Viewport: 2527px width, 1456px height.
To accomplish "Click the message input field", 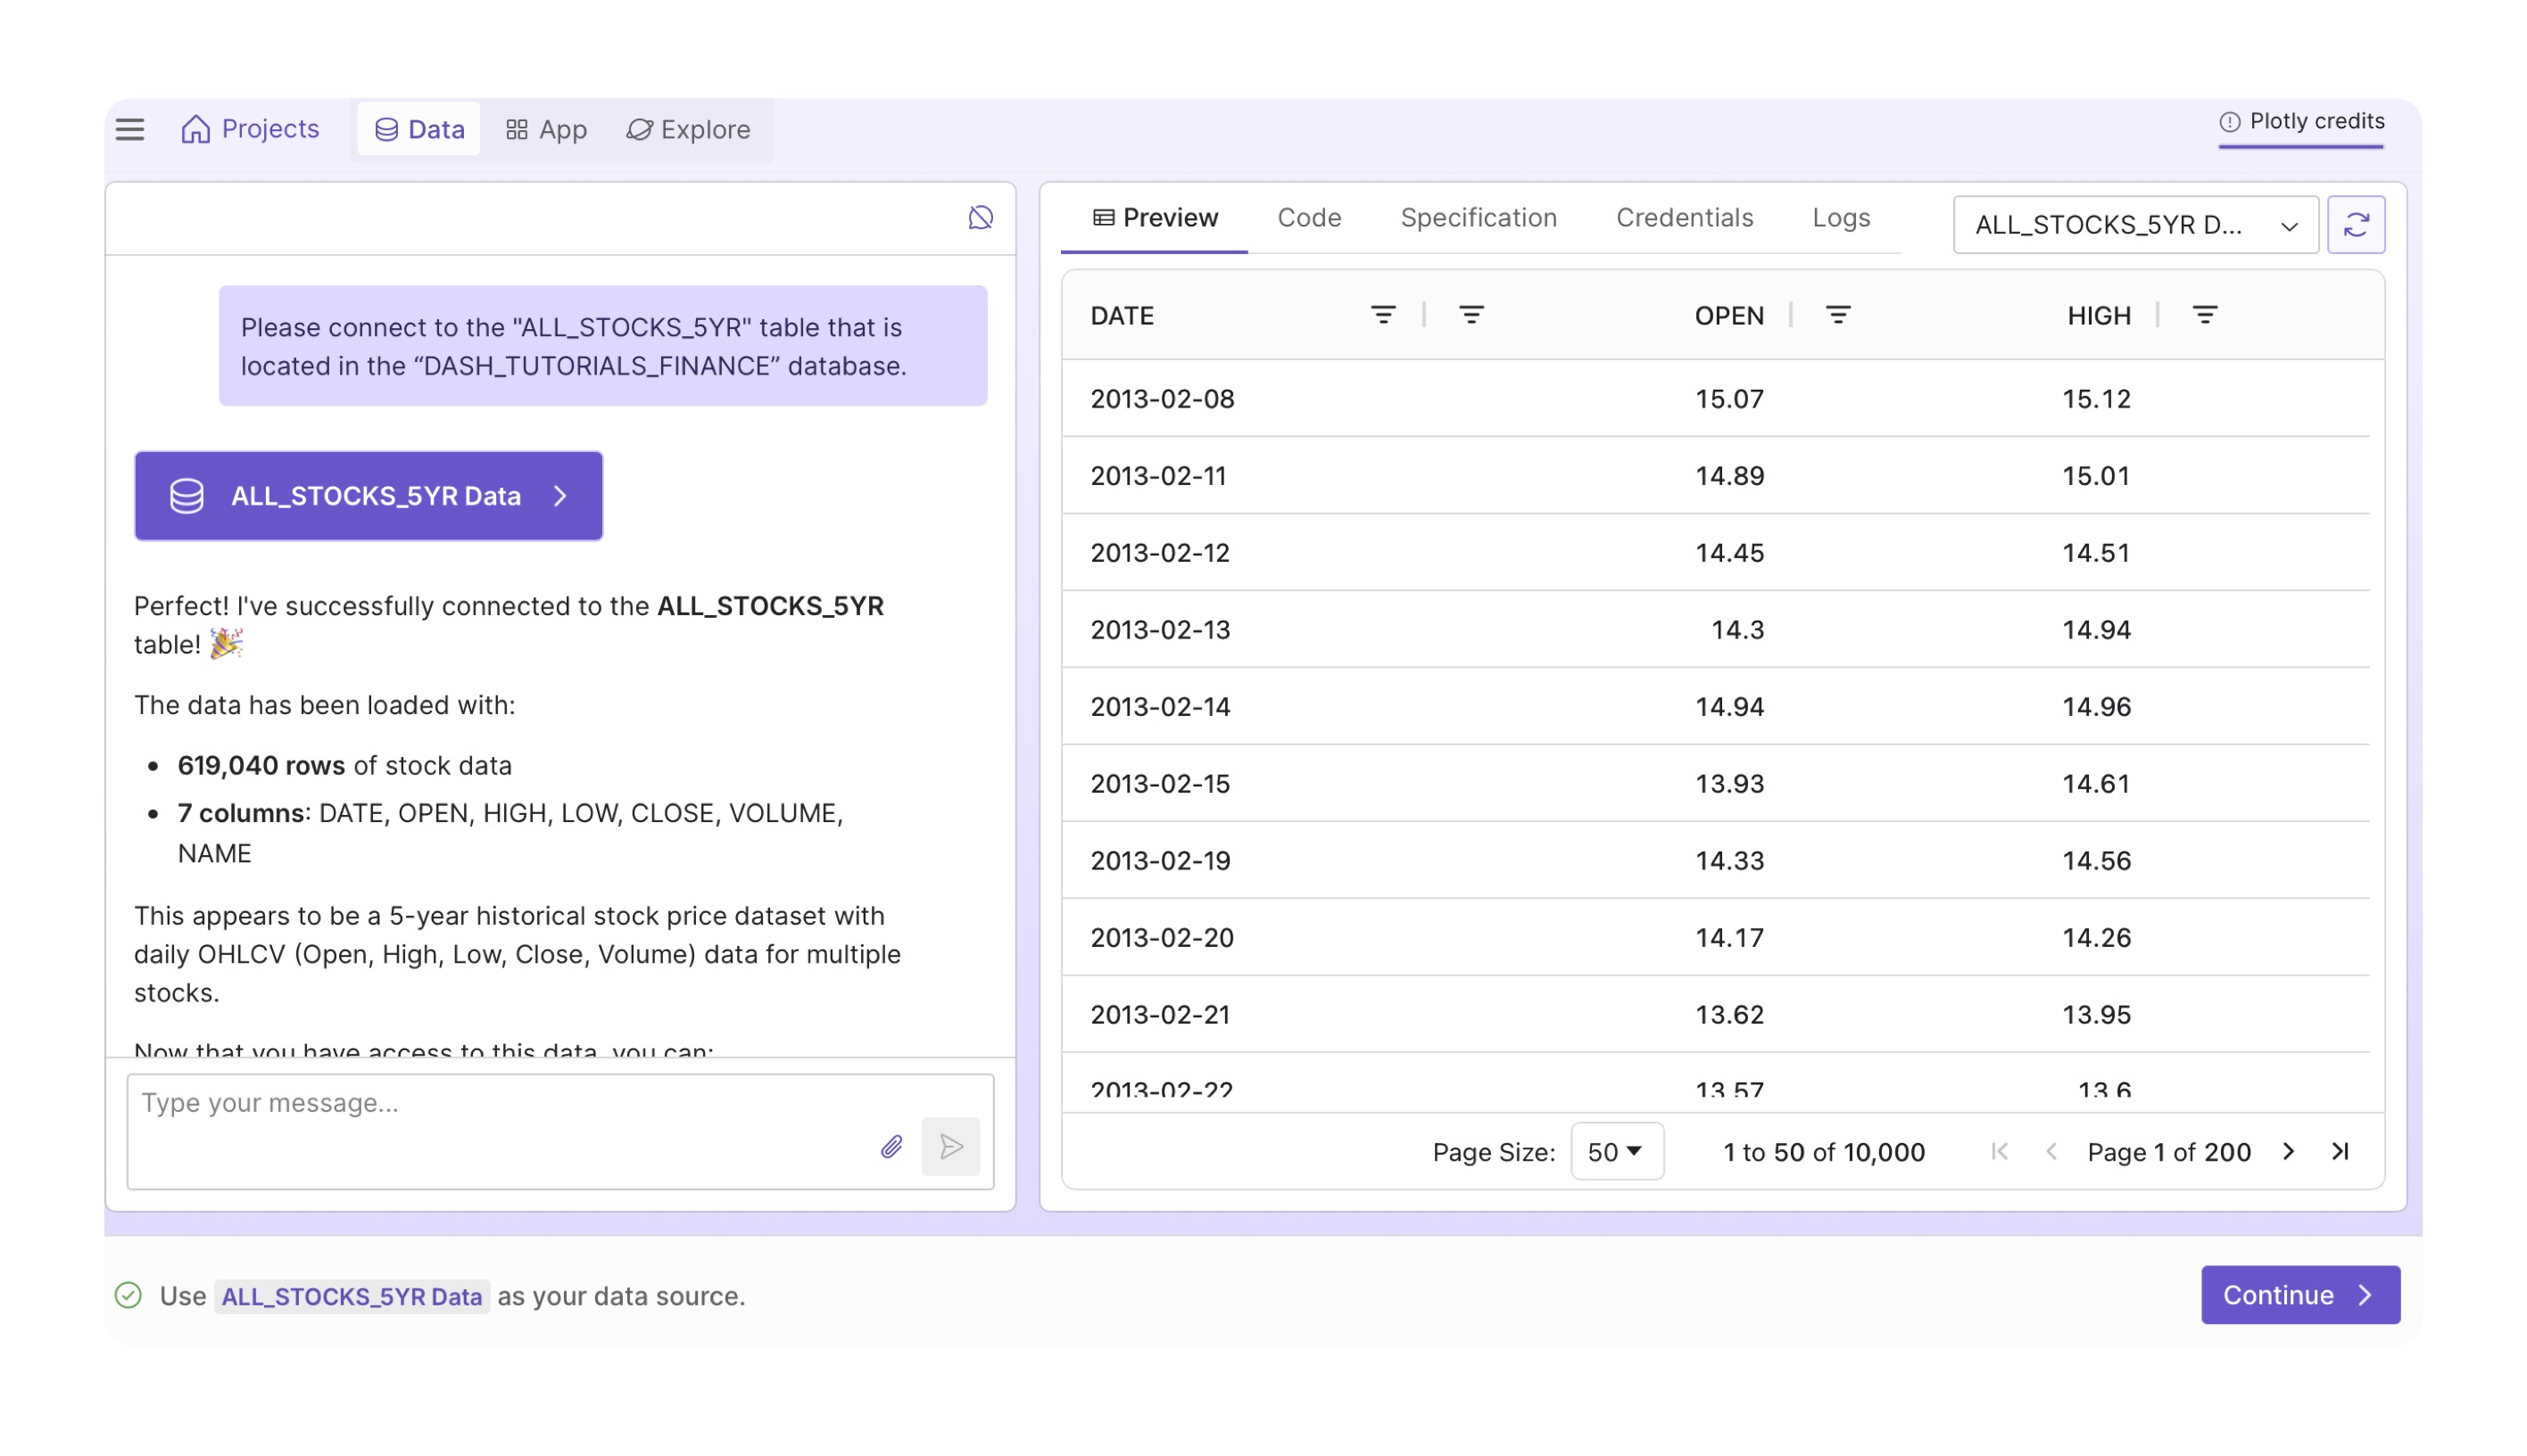I will coord(501,1103).
